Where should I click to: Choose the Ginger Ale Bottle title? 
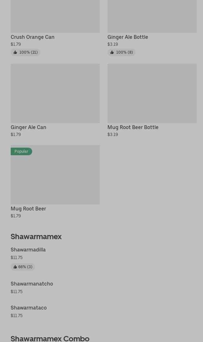(x=128, y=37)
